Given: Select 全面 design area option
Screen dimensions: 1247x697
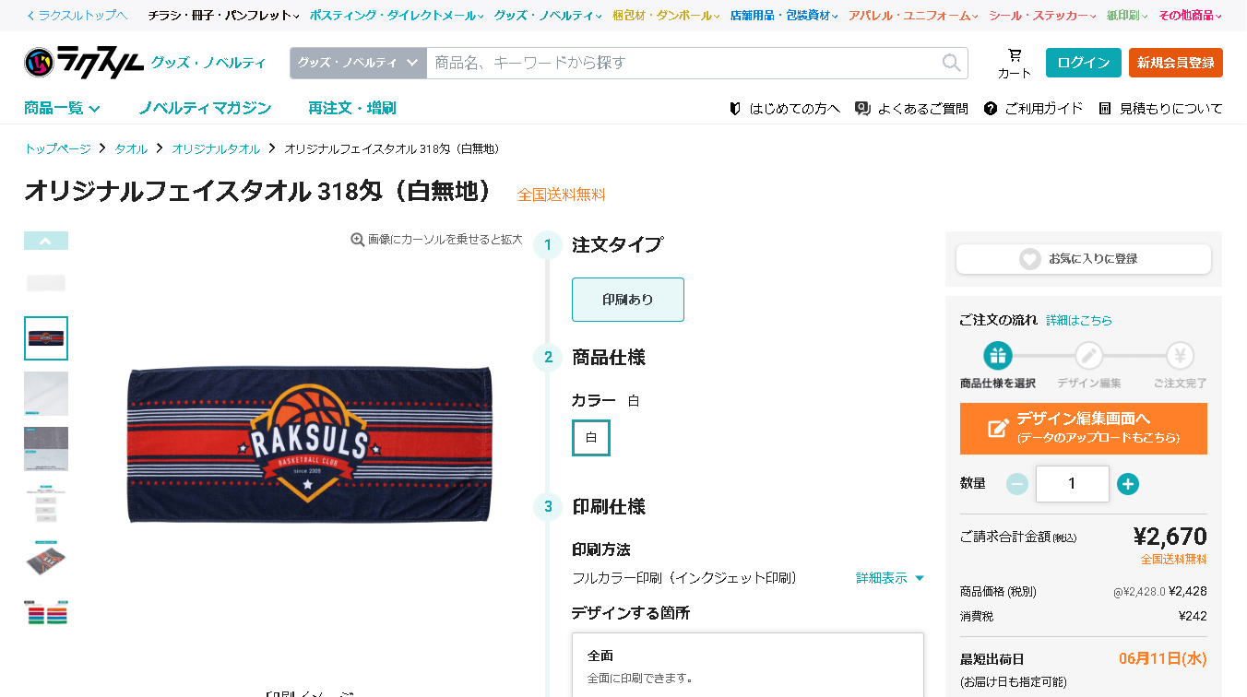Looking at the screenshot, I should point(748,666).
